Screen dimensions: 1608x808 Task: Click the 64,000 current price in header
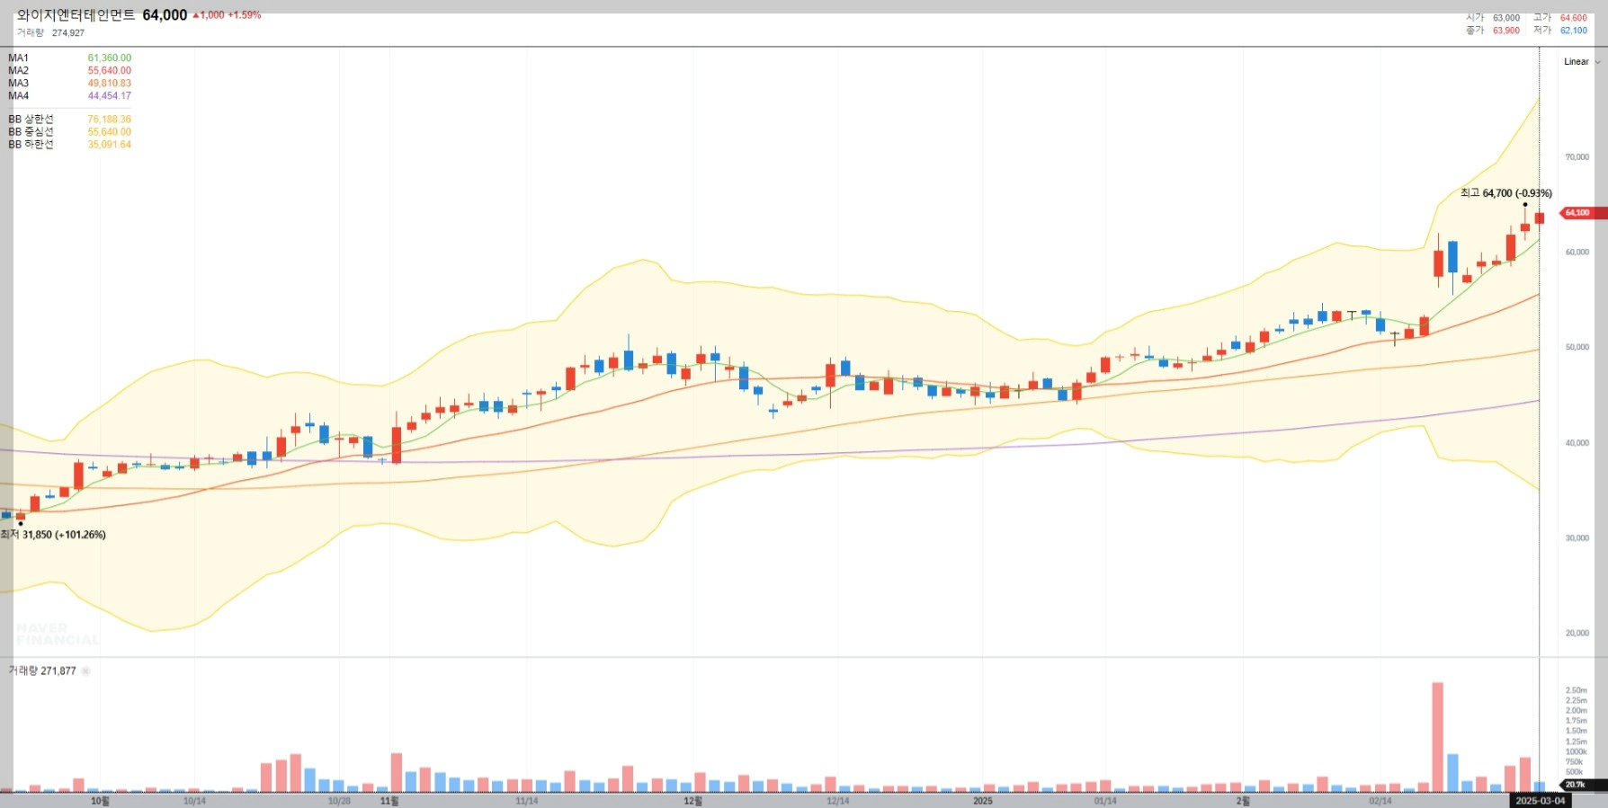[165, 15]
